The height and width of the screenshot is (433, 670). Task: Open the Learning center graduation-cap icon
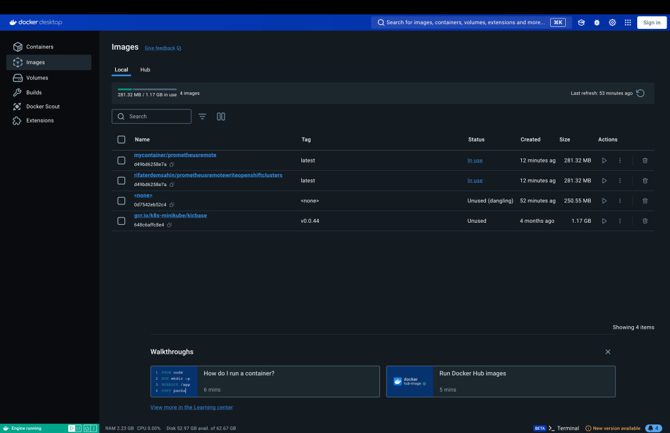pos(581,23)
